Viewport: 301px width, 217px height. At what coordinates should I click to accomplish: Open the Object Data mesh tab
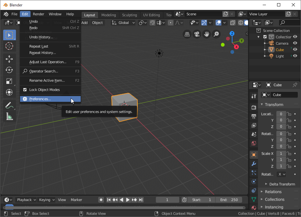coord(254,199)
